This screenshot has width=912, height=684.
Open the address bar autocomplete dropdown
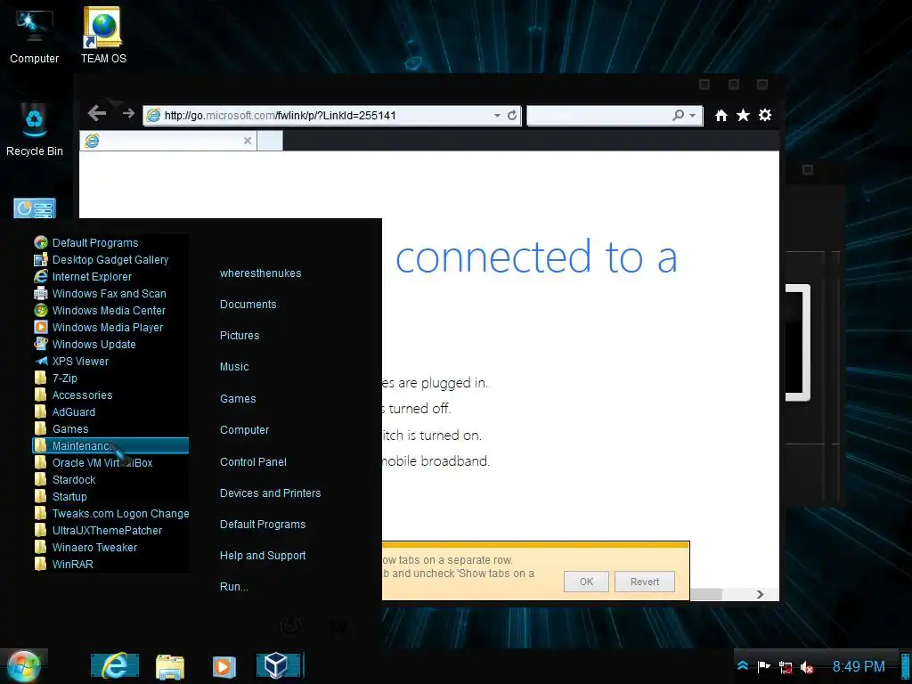tap(497, 115)
